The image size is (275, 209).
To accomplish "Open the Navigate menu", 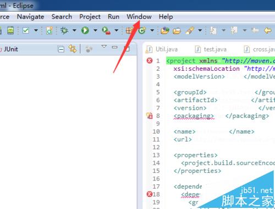I will click(x=30, y=17).
